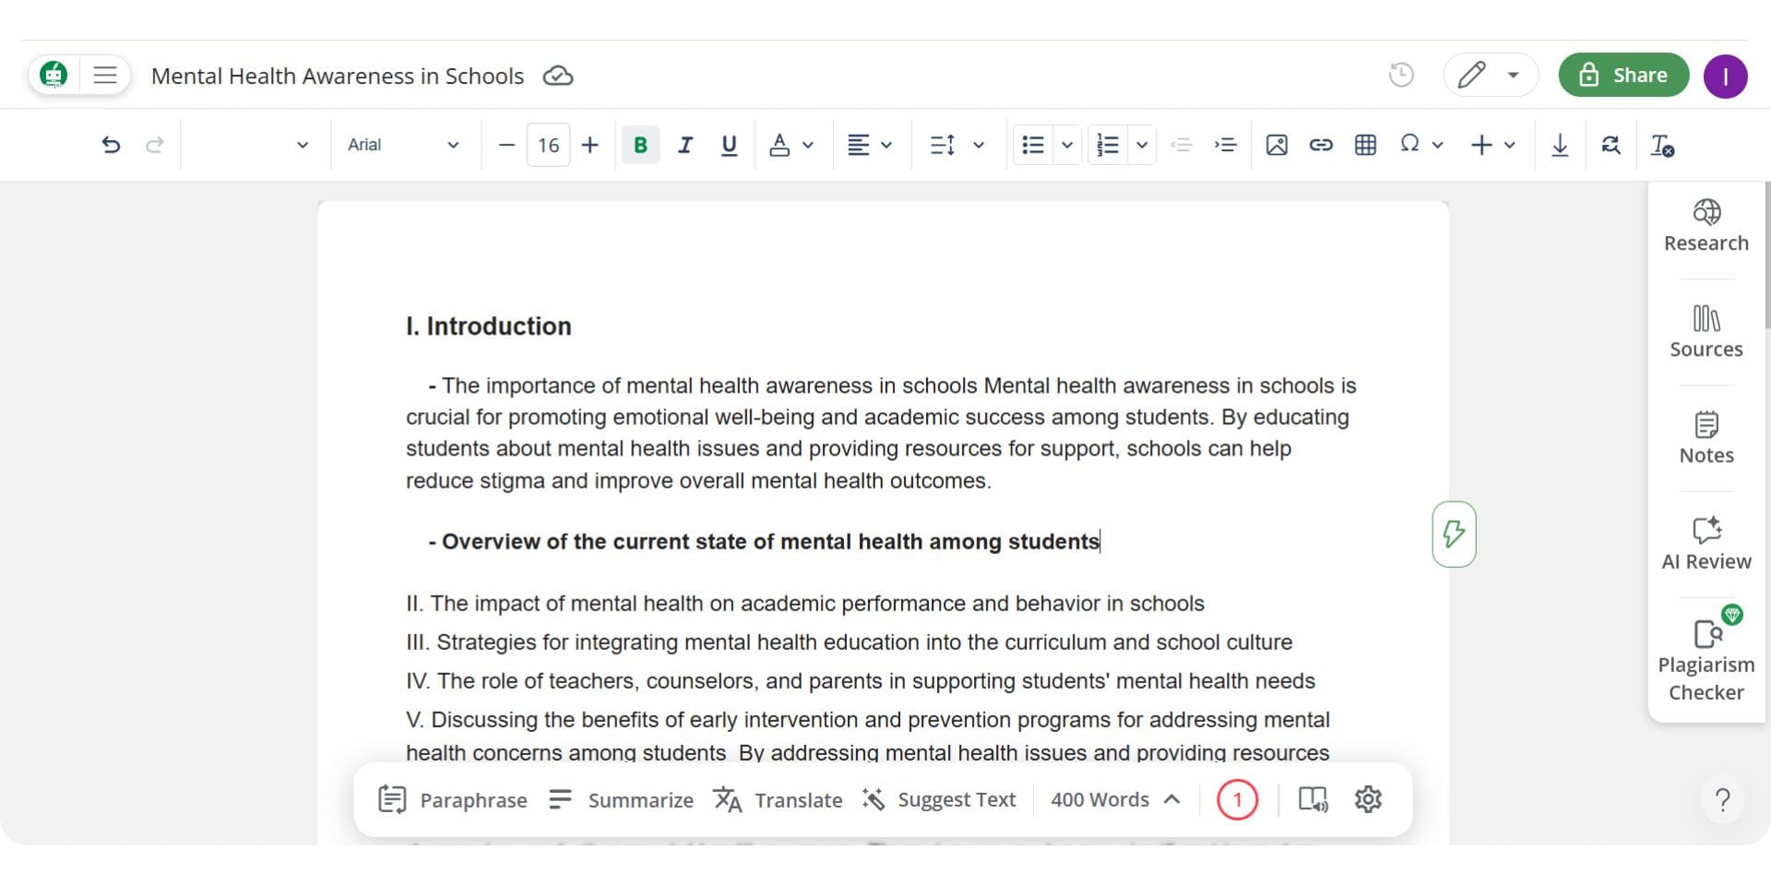The height and width of the screenshot is (885, 1771).
Task: Open the Research panel
Action: 1706,224
